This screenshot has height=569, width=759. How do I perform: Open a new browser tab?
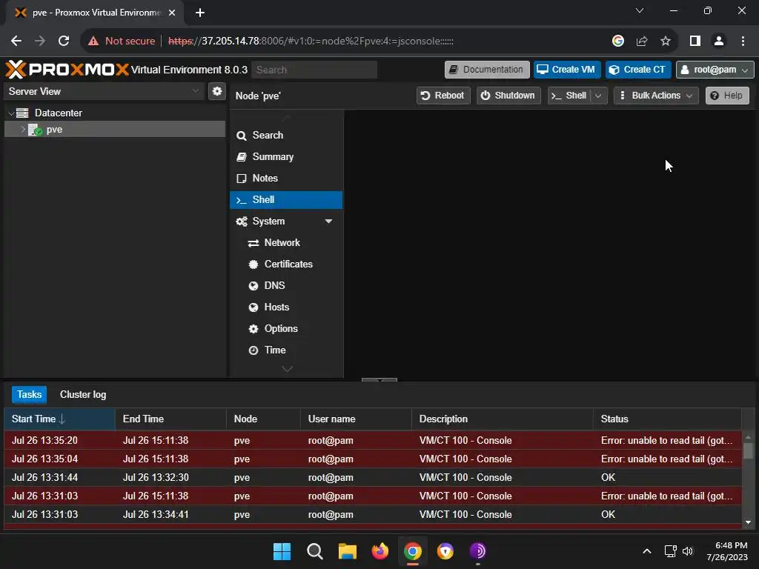pyautogui.click(x=200, y=13)
